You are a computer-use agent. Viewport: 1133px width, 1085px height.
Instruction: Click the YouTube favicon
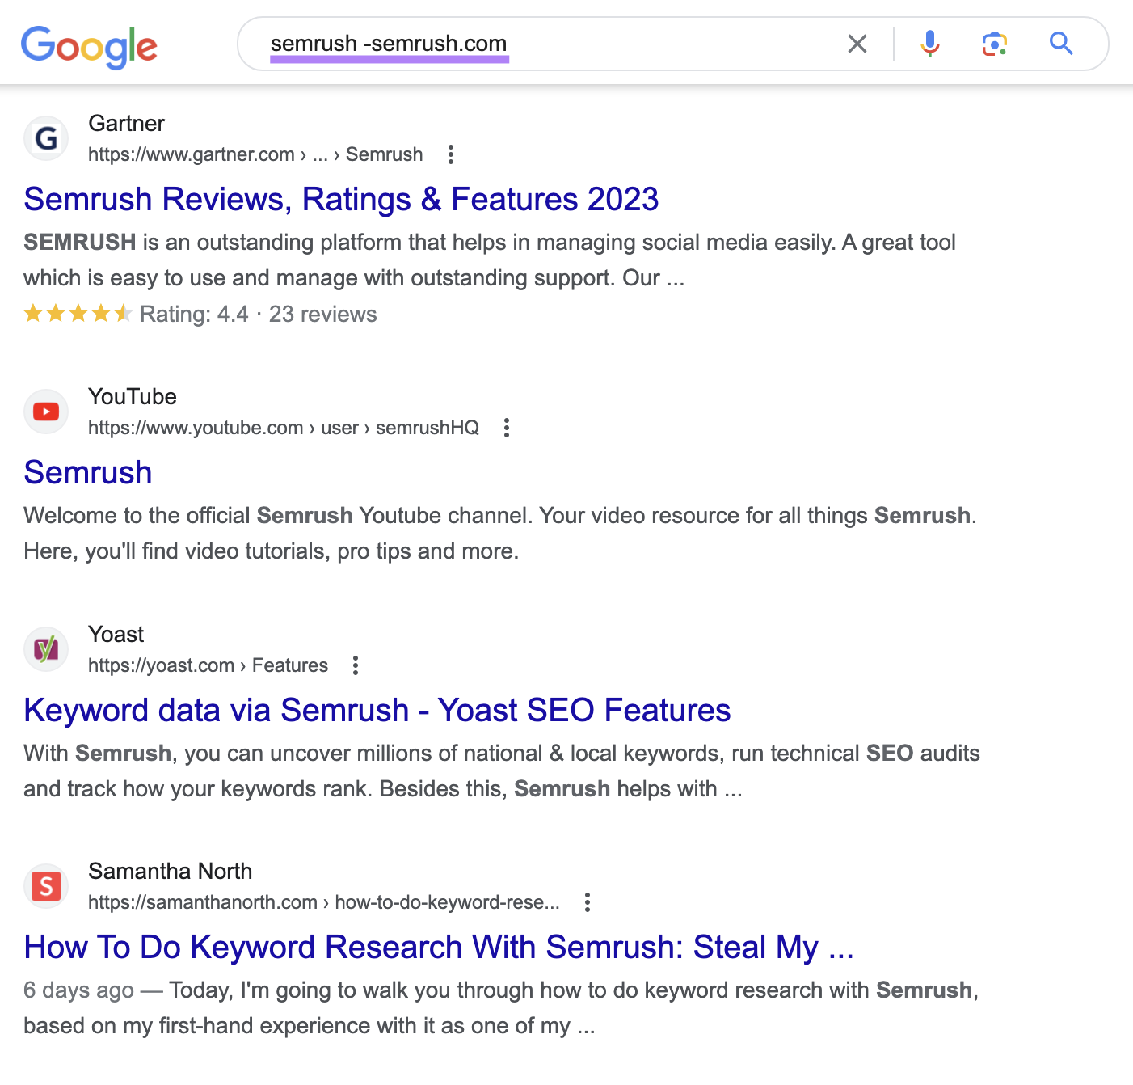tap(46, 412)
